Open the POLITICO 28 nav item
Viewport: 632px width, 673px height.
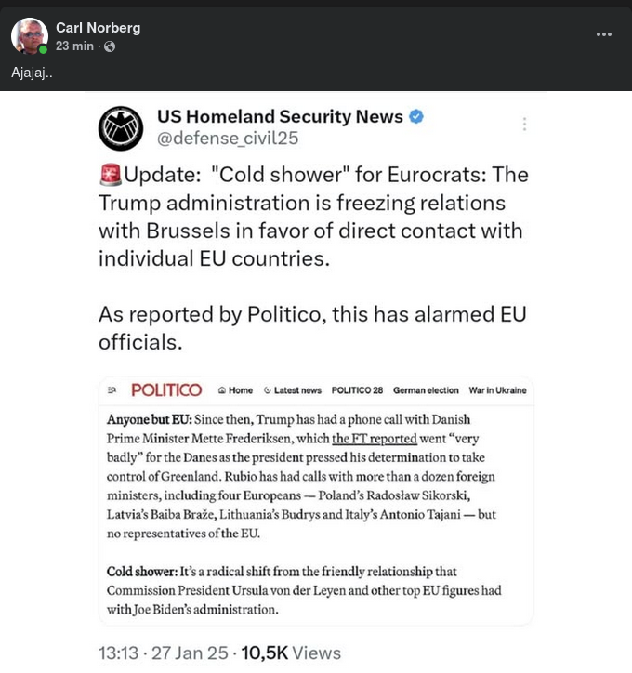357,390
